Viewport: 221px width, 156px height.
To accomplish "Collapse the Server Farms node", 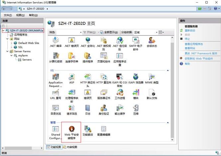I will tap(7, 51).
